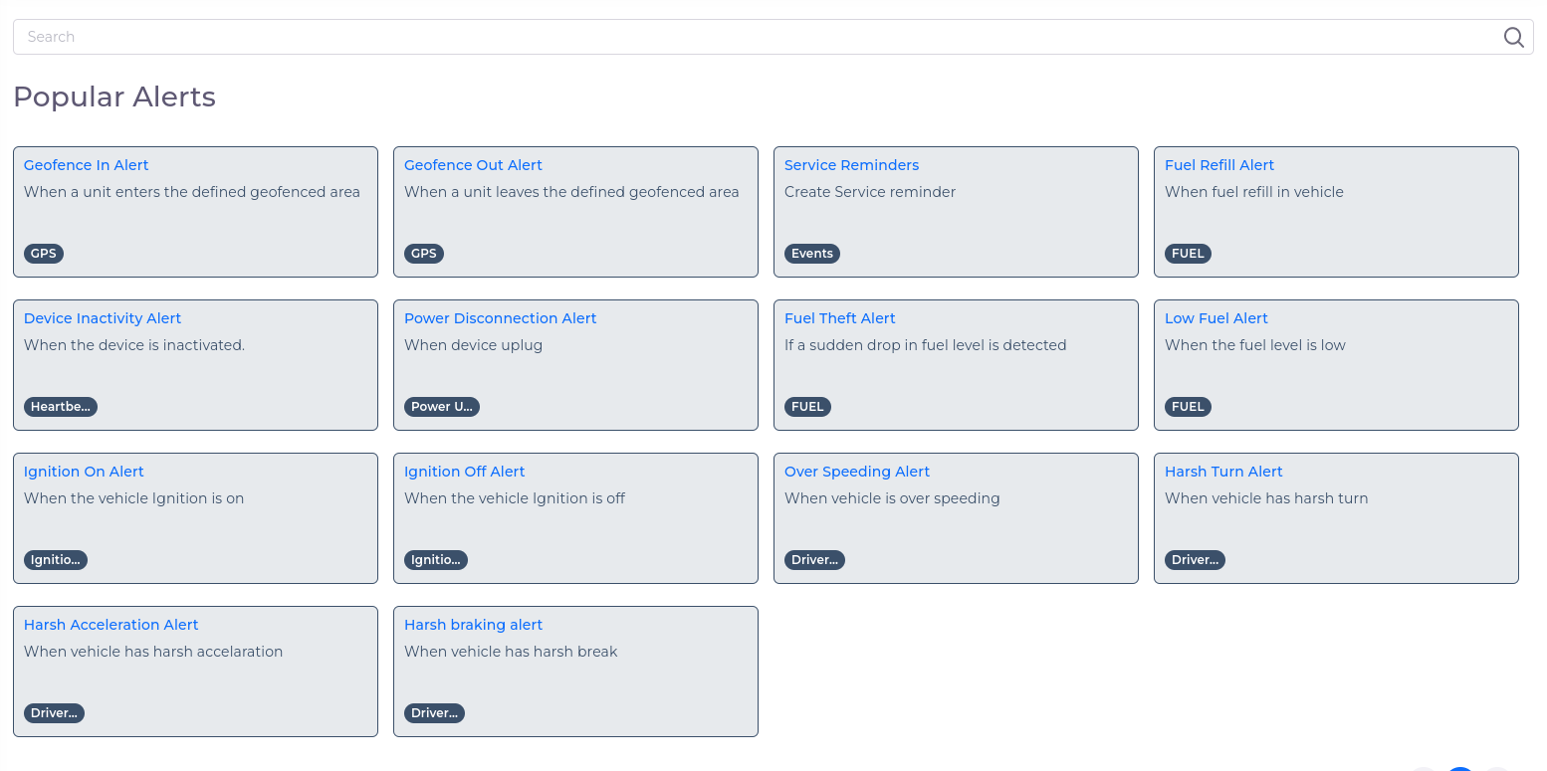Click the magnifying glass search icon
Image resolution: width=1547 pixels, height=771 pixels.
pos(1513,37)
